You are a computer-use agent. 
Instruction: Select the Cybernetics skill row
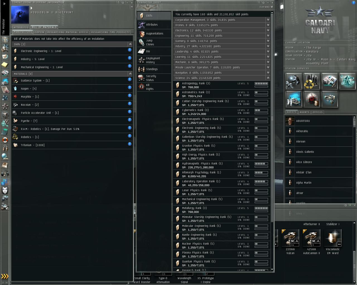point(222,112)
